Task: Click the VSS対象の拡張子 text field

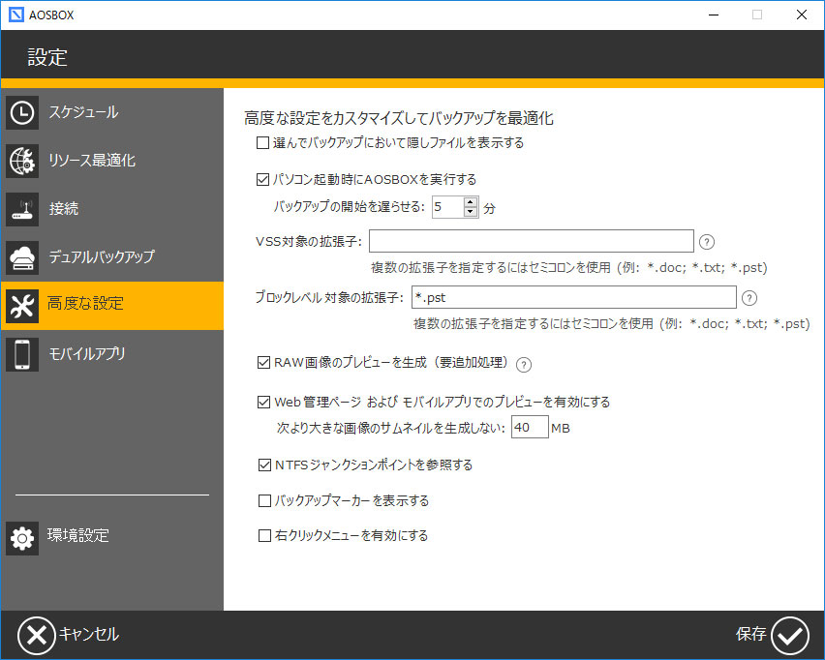Action: [532, 241]
